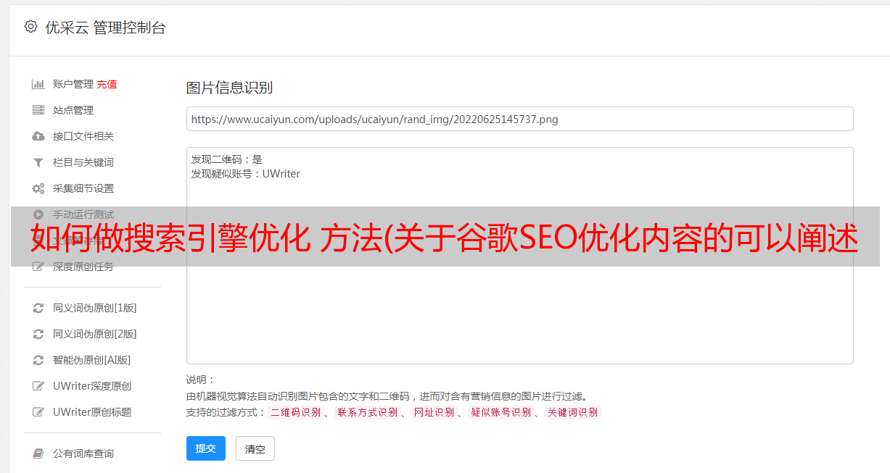
Task: Click the 由机器视觉算法自动识别 description line
Action: point(387,396)
